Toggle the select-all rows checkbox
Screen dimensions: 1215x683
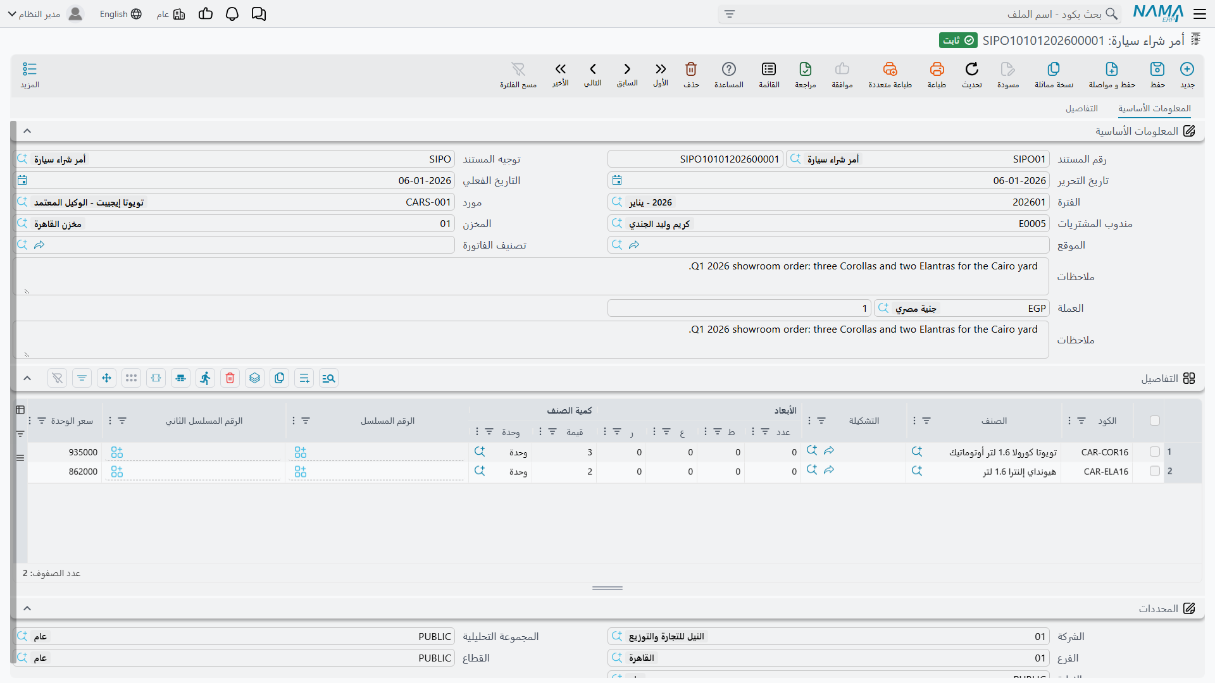tap(1155, 421)
